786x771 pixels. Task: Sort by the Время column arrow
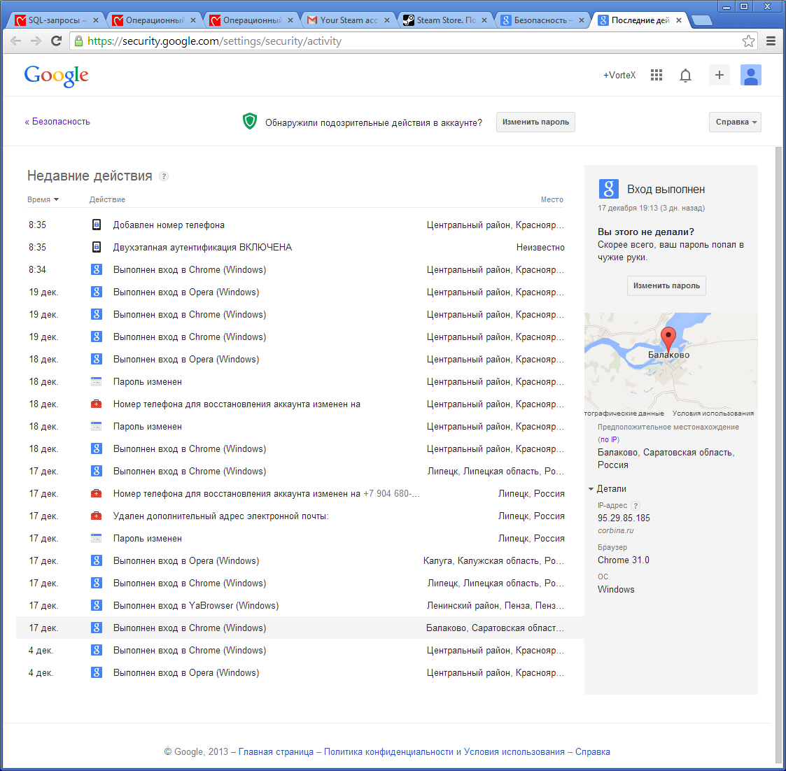(56, 199)
